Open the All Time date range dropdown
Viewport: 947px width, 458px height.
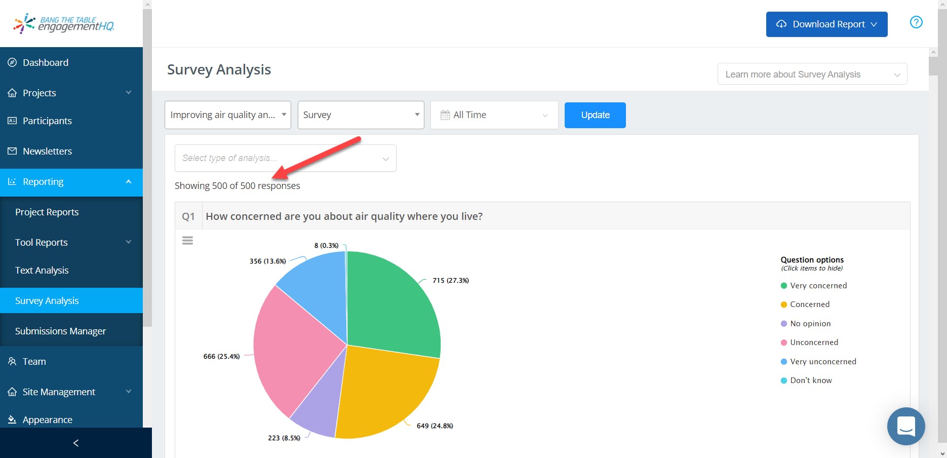494,115
